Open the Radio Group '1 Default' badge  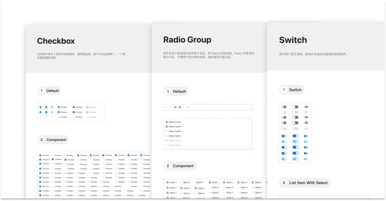pyautogui.click(x=176, y=91)
